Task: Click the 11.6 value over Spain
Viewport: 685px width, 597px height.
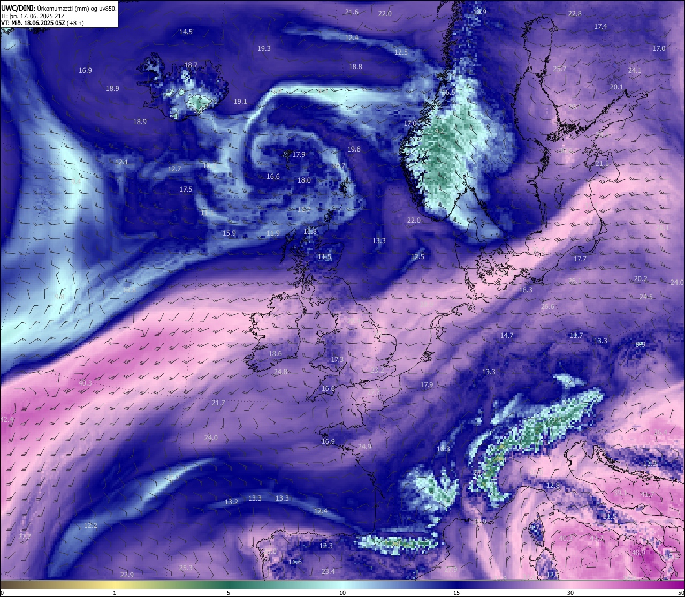Action: [x=295, y=562]
